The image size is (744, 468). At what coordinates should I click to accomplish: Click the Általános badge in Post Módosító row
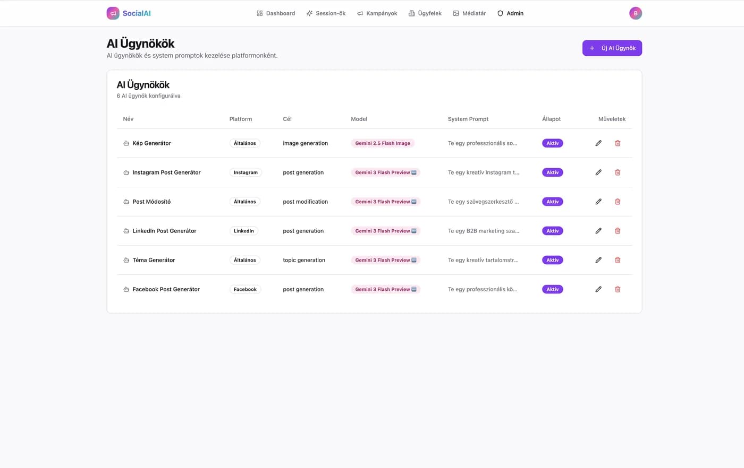245,202
